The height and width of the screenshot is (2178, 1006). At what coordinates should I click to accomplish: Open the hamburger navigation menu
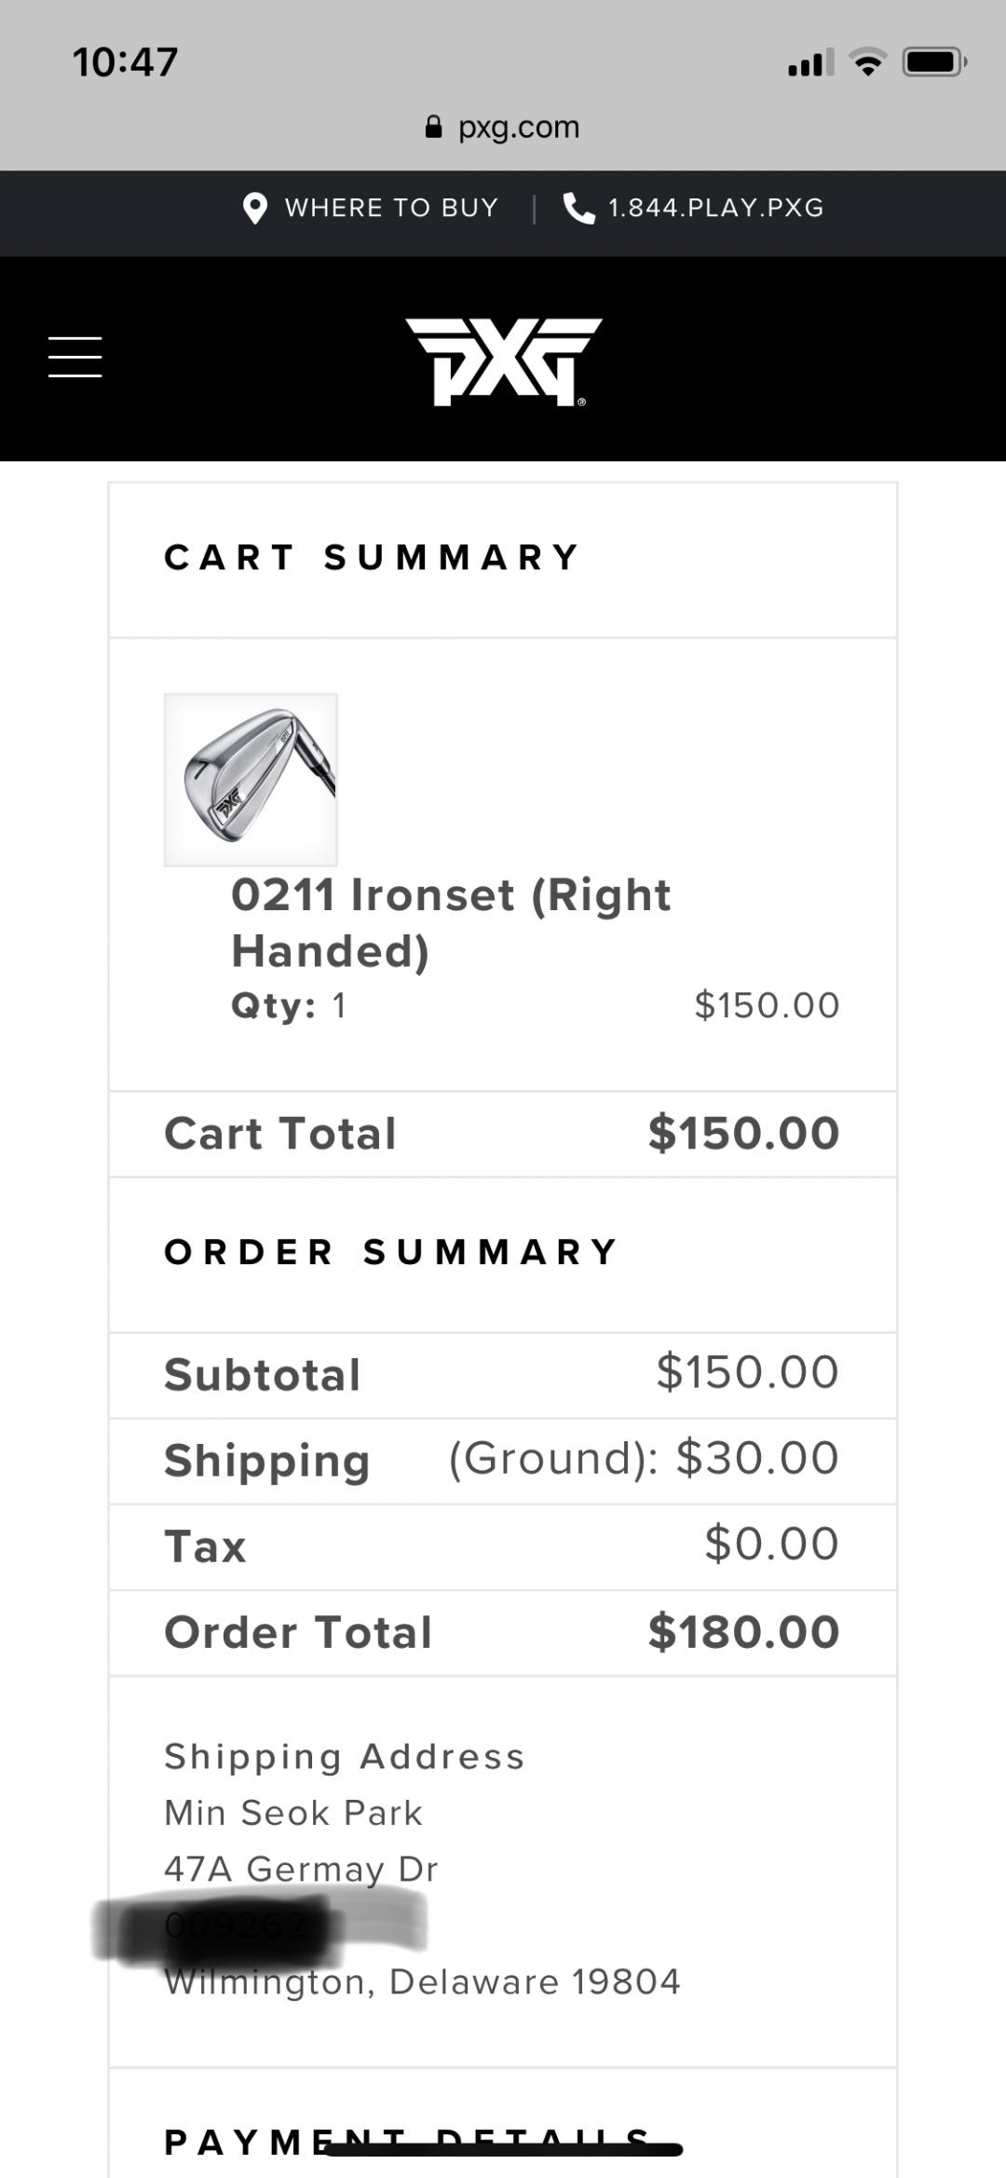(75, 358)
